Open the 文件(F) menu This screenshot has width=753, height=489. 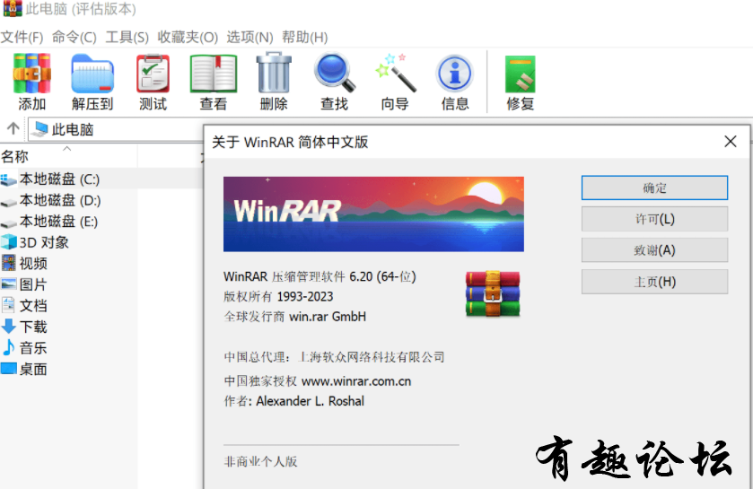22,37
